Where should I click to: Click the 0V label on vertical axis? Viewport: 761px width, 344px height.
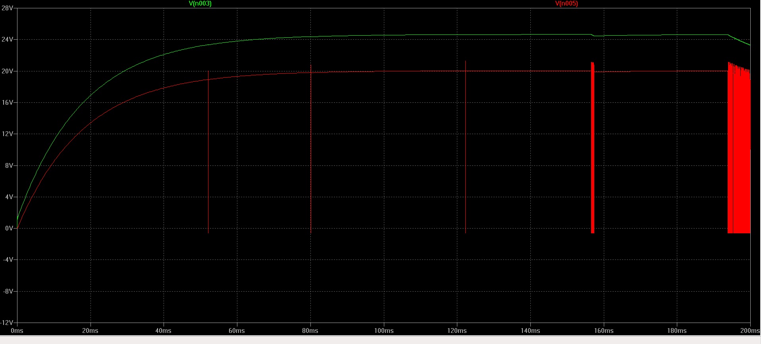9,228
